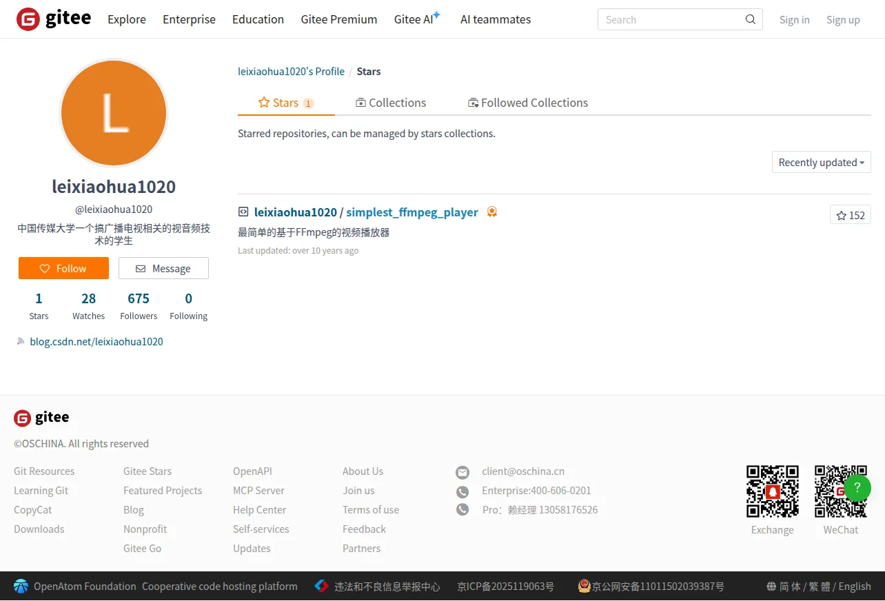Open the green help question button
This screenshot has height=601, width=885.
click(x=857, y=487)
